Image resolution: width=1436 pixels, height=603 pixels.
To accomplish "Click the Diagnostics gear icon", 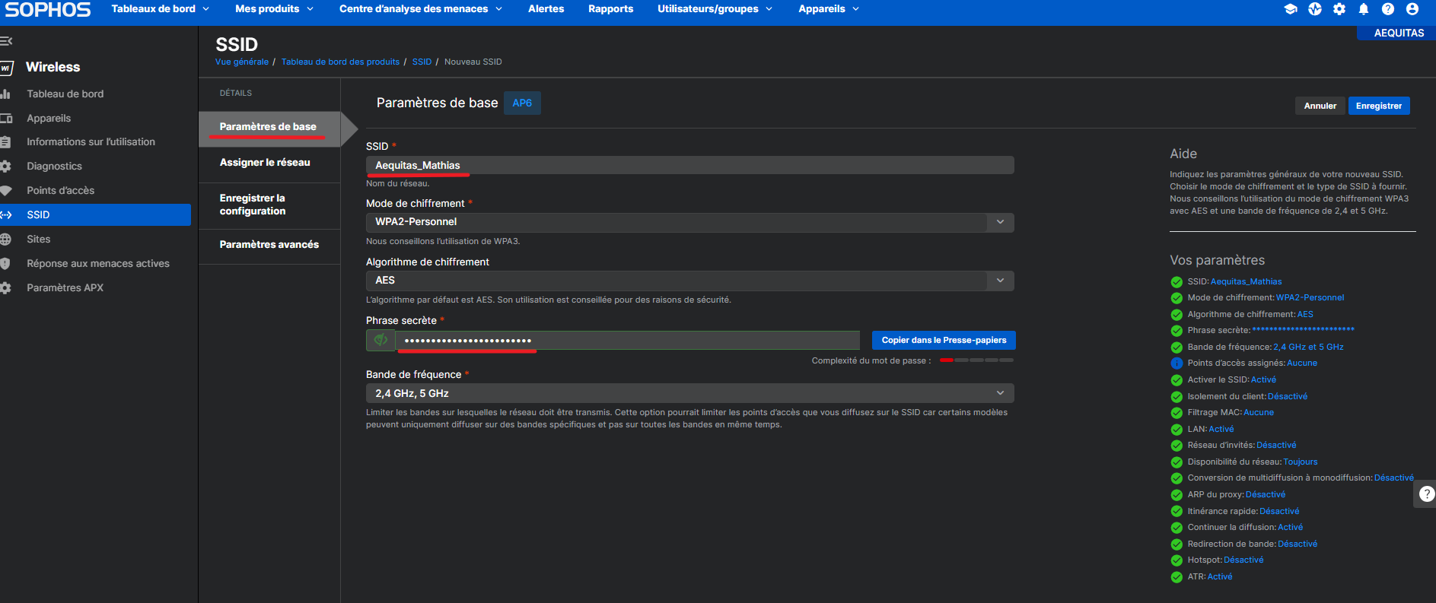I will coord(5,167).
